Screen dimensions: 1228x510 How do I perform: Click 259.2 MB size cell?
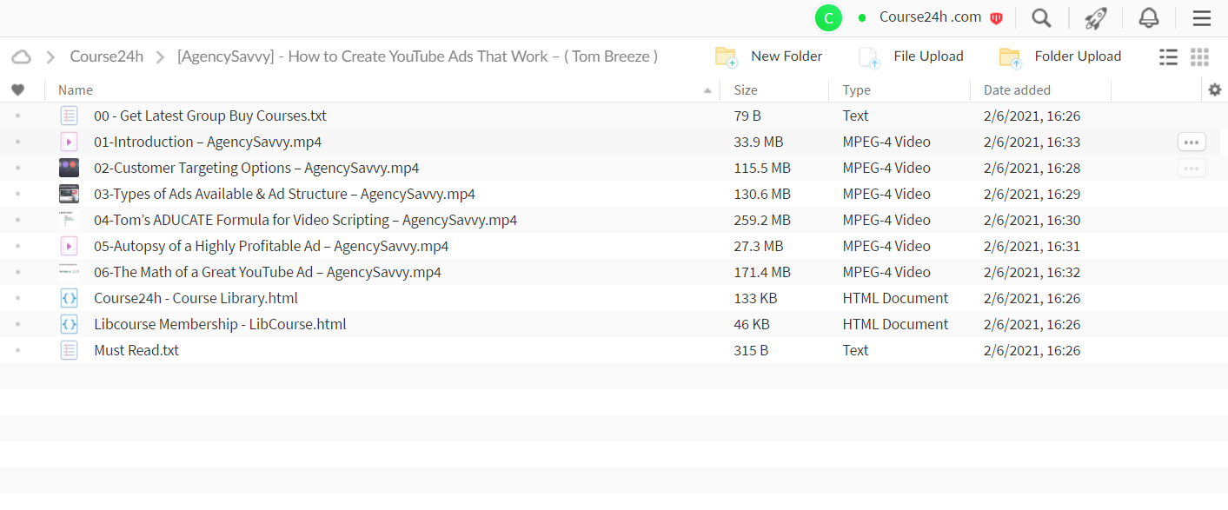coord(762,220)
